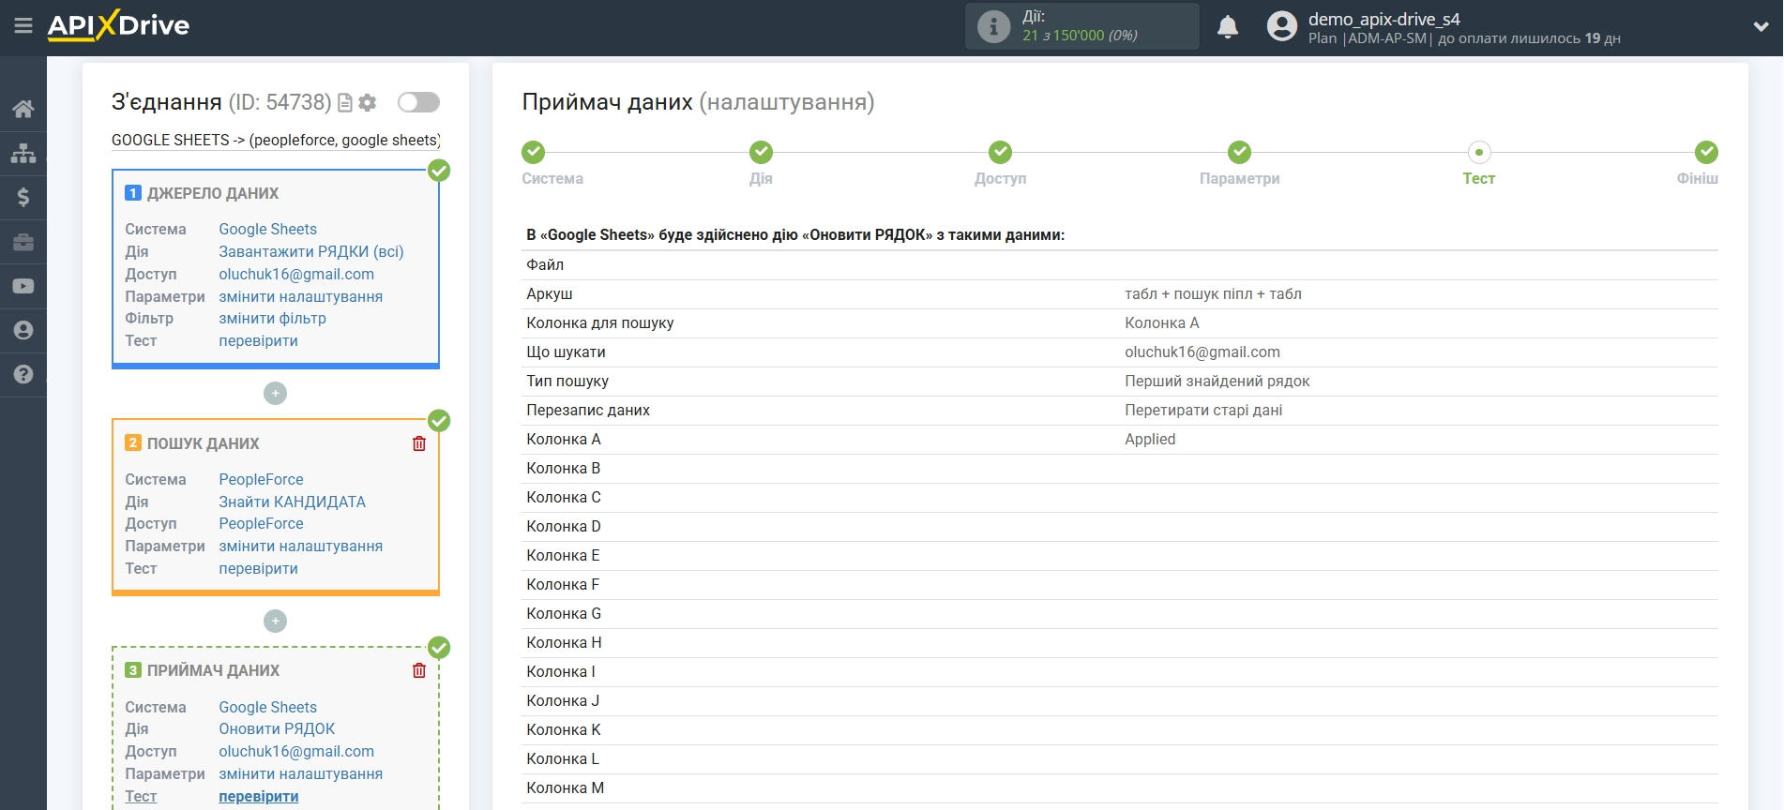Image resolution: width=1784 pixels, height=810 pixels.
Task: Click ПОШУК ДАНИХ block header
Action: [x=203, y=443]
